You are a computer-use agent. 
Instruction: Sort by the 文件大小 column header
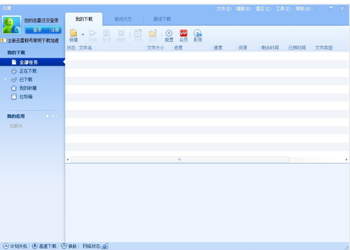point(159,48)
